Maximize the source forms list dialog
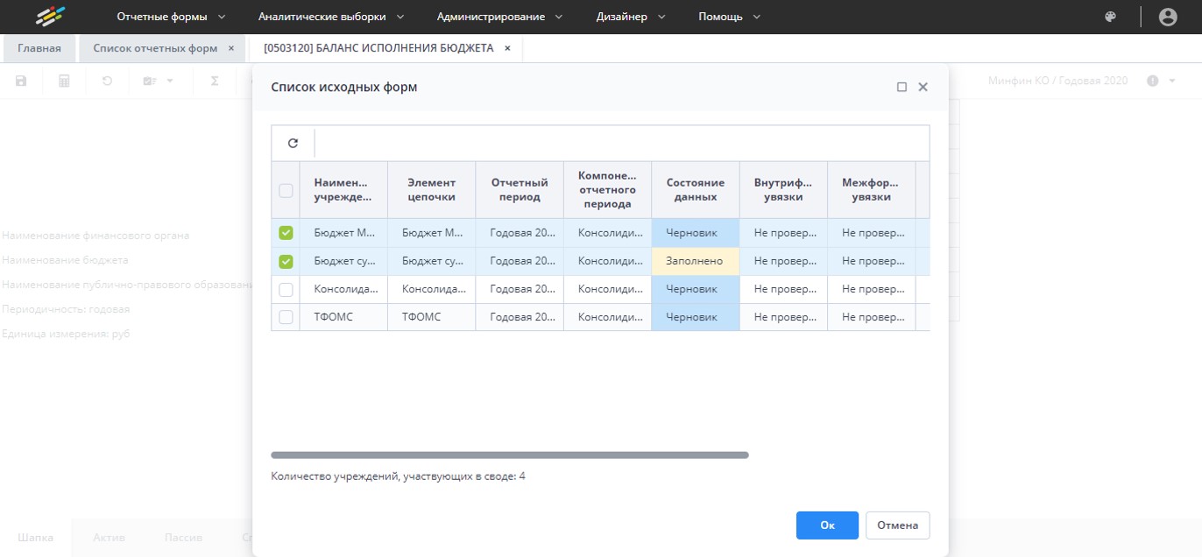This screenshot has width=1202, height=557. [x=901, y=88]
